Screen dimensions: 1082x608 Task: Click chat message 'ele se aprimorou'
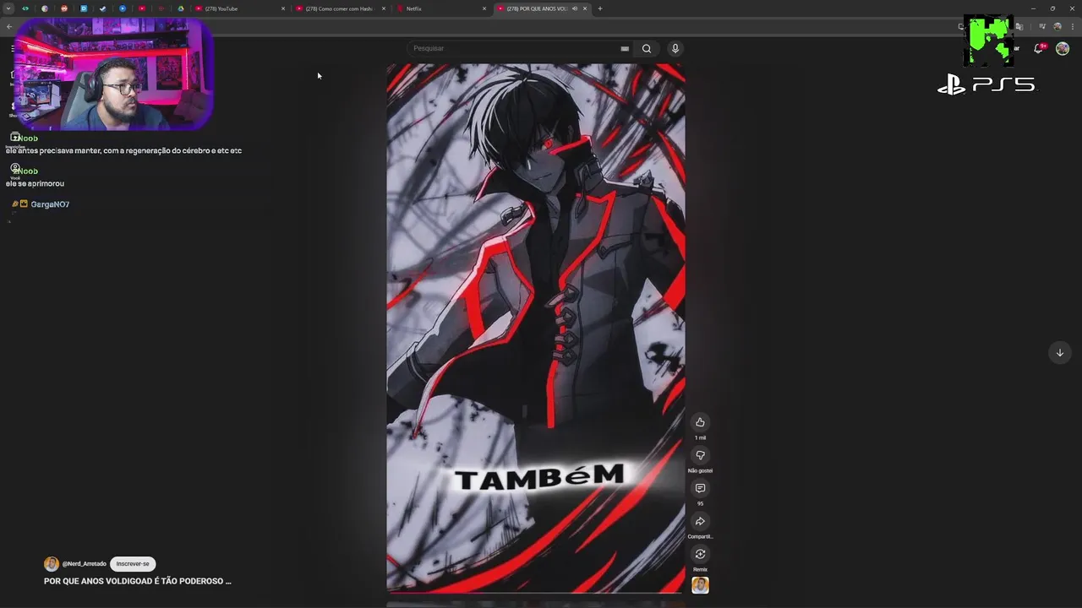coord(35,183)
